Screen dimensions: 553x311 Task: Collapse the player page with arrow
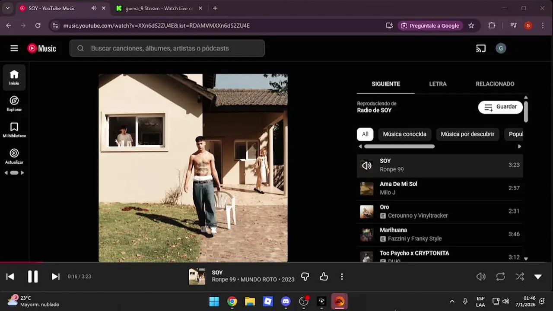[538, 276]
